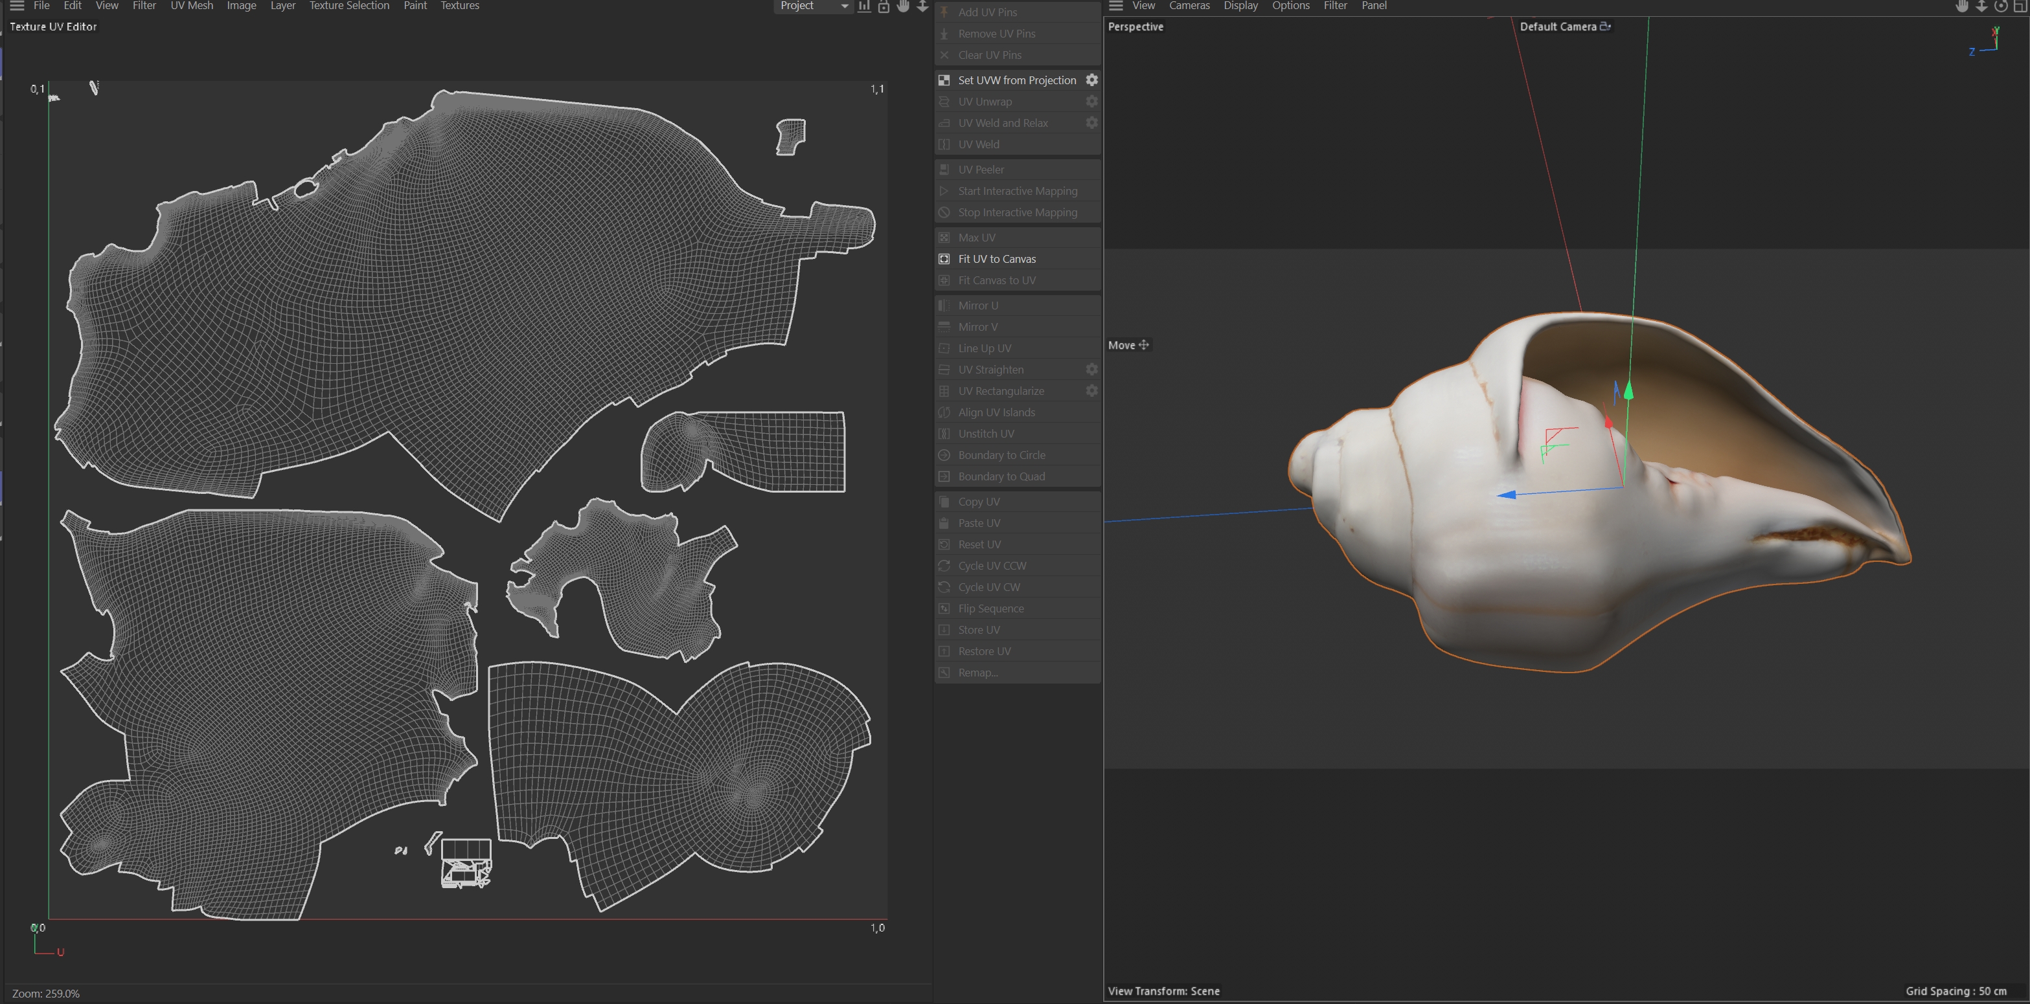Viewport: 2030px width, 1004px height.
Task: Click the UV editor pan hand icon
Action: pyautogui.click(x=903, y=6)
